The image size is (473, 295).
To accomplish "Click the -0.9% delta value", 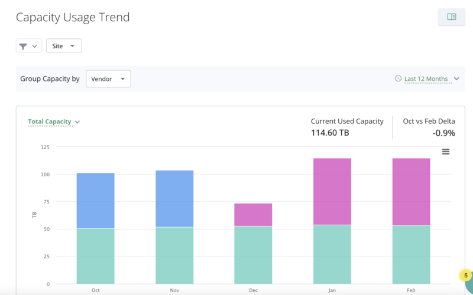I will click(444, 133).
